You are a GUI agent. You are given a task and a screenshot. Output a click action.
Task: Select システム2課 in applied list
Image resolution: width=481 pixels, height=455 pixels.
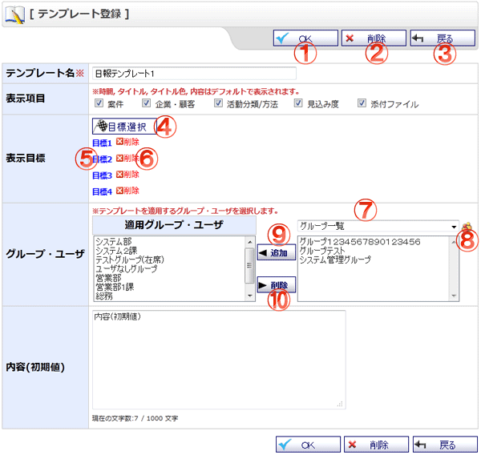tap(116, 251)
